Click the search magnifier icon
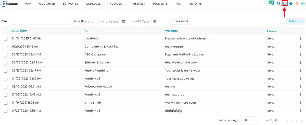This screenshot has width=306, height=125. tap(279, 4)
